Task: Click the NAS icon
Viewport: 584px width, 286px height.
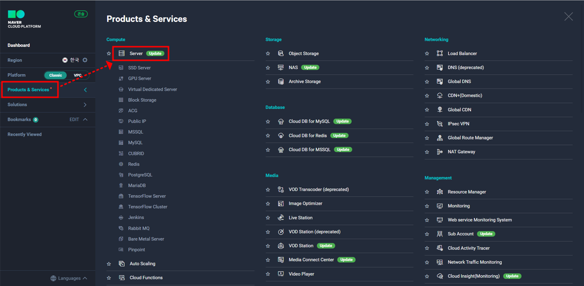Action: point(281,67)
